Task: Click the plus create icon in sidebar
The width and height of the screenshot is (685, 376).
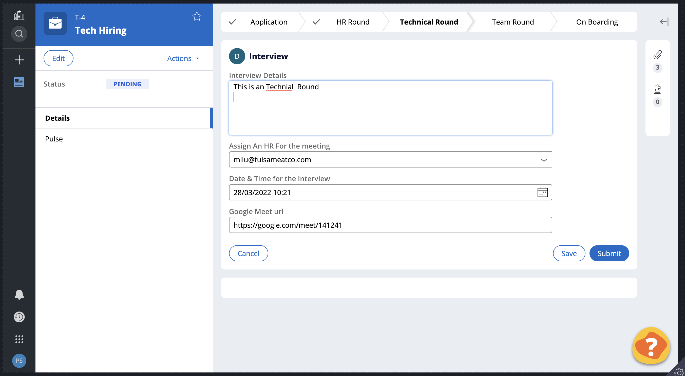Action: pos(19,60)
